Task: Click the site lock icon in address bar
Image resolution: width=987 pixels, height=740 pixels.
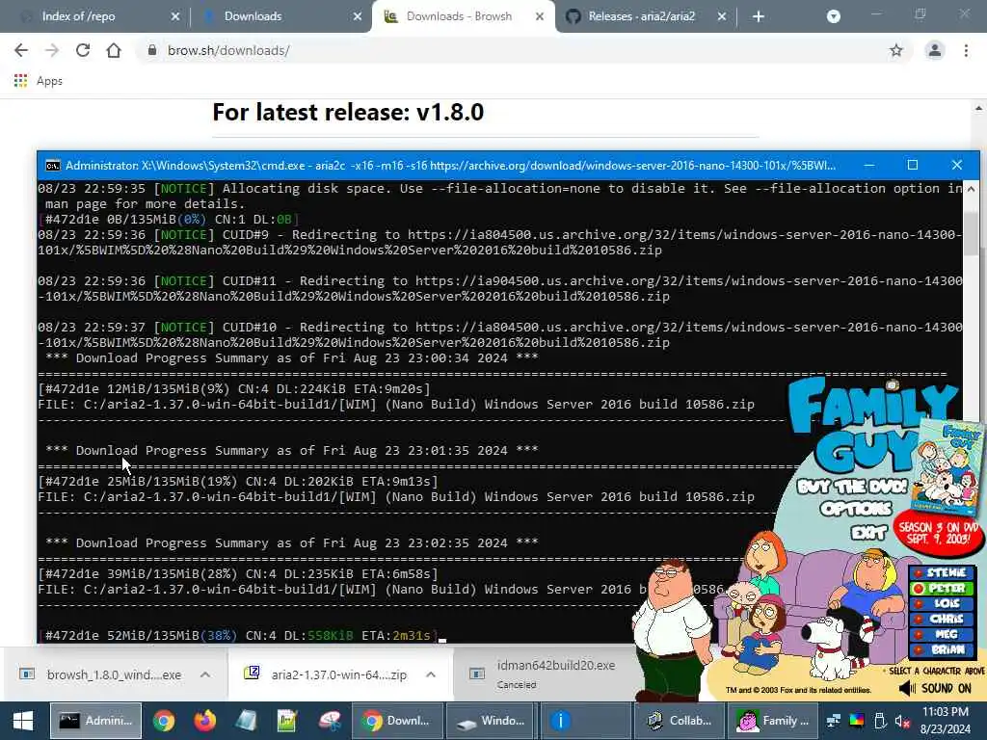Action: coord(151,50)
